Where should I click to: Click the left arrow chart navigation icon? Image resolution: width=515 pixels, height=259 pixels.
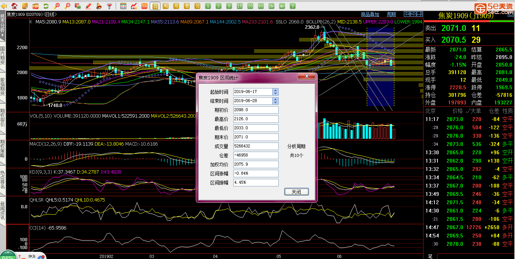[x=407, y=14]
